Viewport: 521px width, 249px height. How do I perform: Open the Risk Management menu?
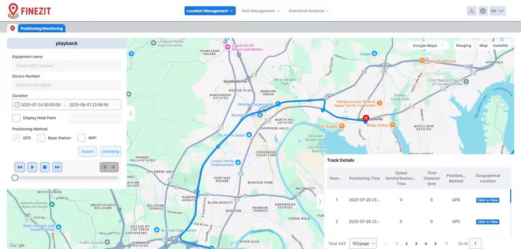pyautogui.click(x=260, y=11)
